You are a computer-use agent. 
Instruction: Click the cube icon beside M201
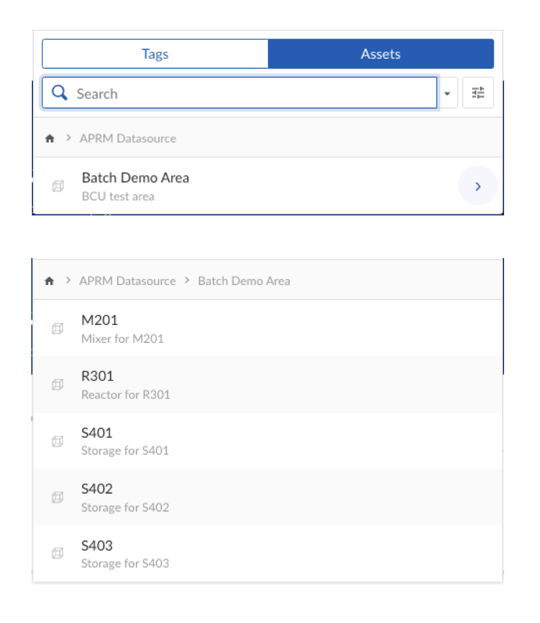click(58, 329)
